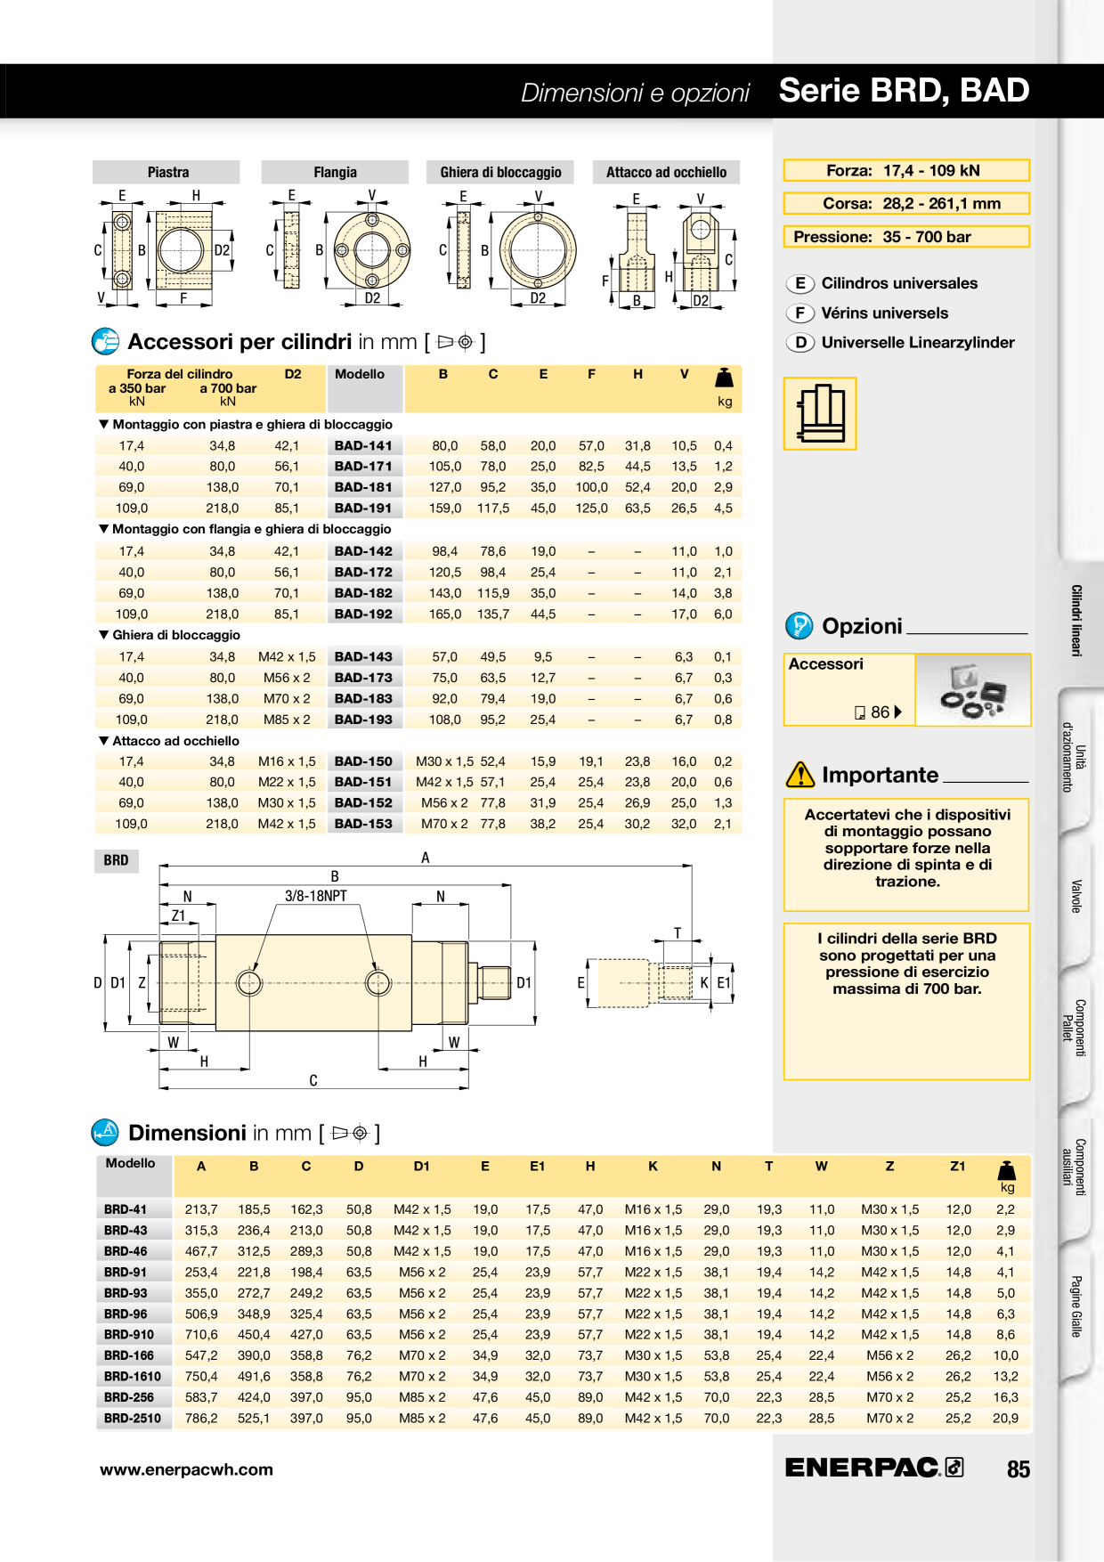Open the www.enerpacwh.com link
The width and height of the screenshot is (1104, 1562).
pyautogui.click(x=186, y=1469)
